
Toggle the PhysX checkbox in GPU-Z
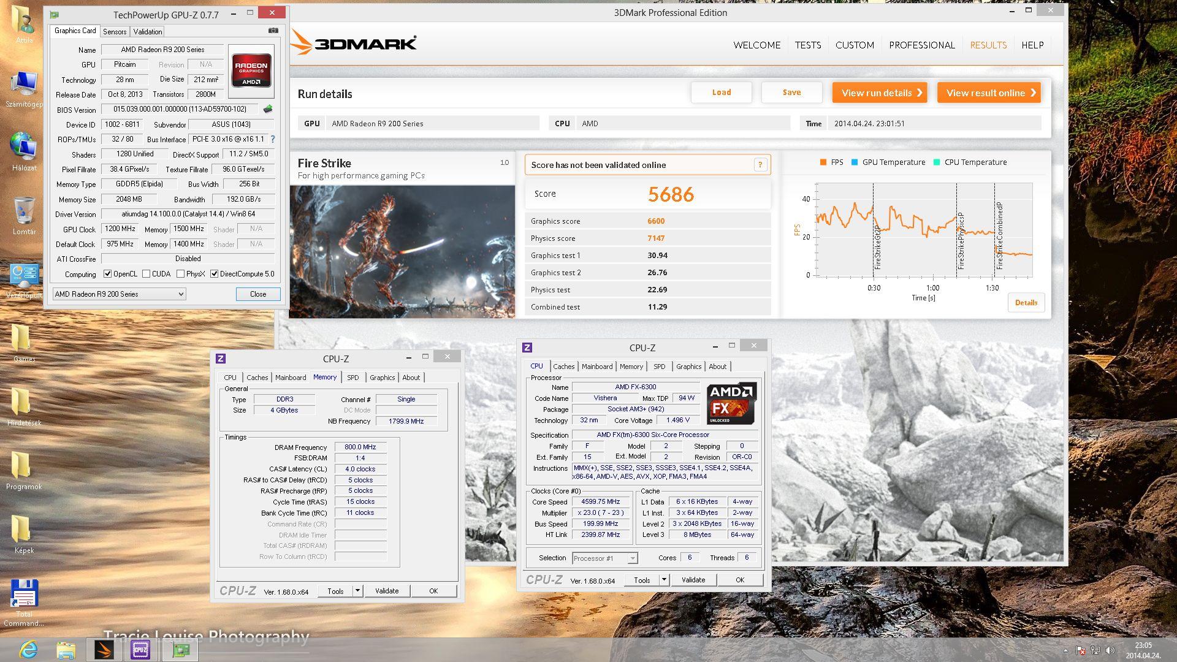(x=181, y=274)
